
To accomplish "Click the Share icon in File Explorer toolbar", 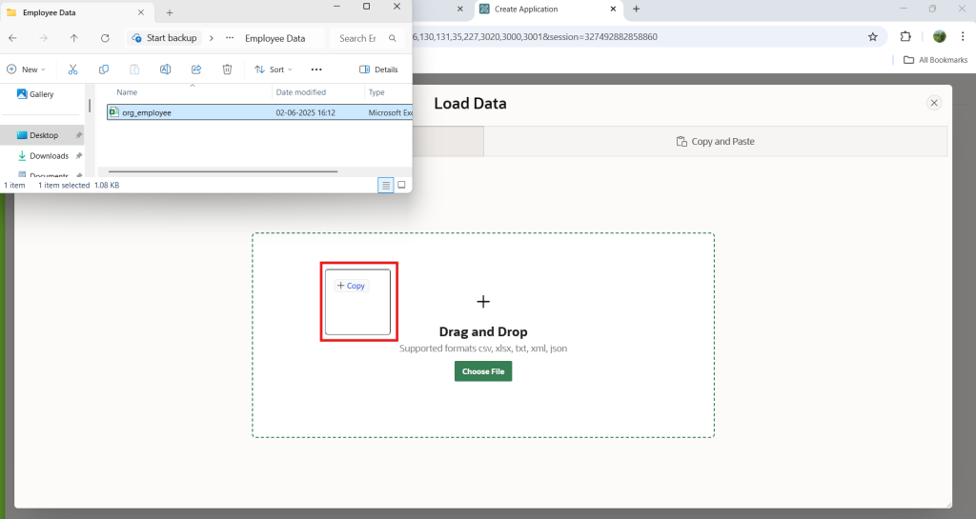I will pos(196,70).
